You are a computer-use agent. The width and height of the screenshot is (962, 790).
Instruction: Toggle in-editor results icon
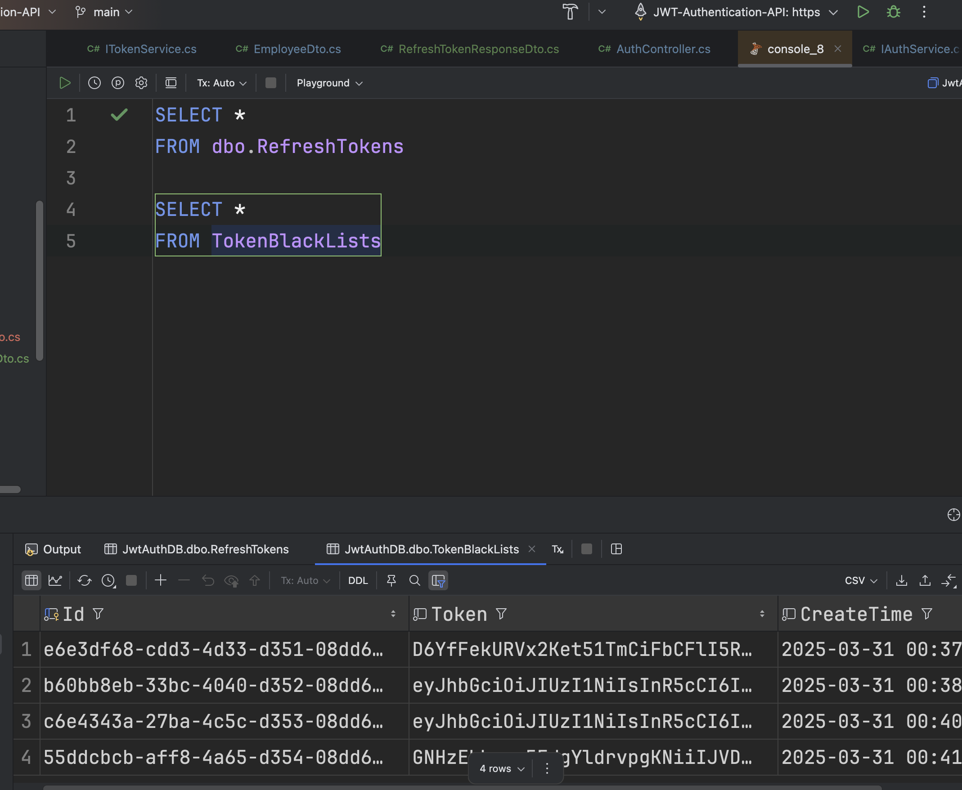click(171, 83)
